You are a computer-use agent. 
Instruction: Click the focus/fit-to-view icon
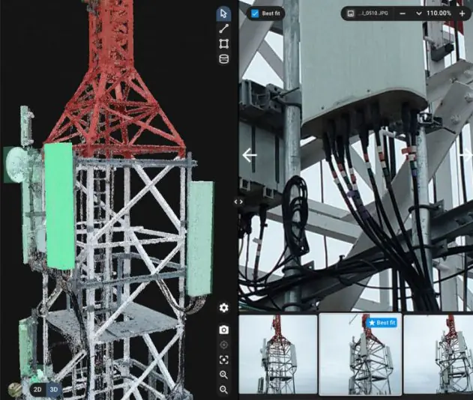coord(223,360)
